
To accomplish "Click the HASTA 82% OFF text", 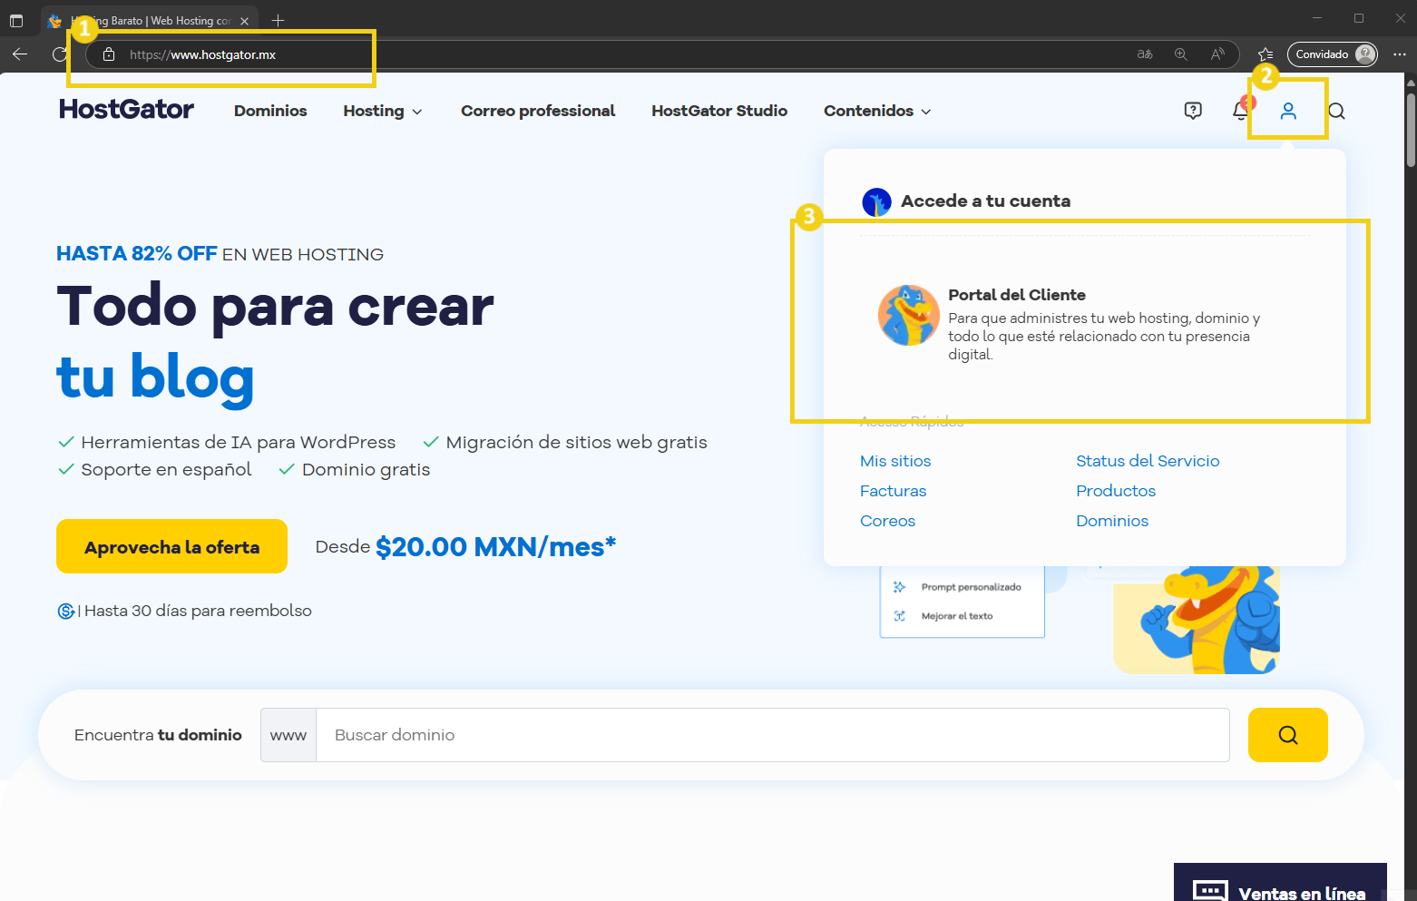I will click(137, 253).
